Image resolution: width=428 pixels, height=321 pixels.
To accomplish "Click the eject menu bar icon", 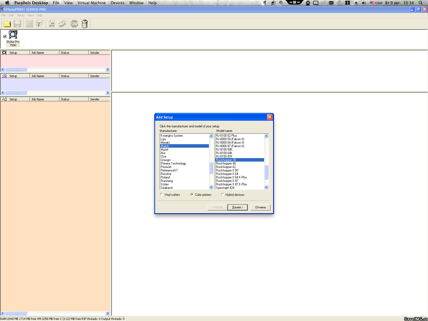I will point(356,3).
